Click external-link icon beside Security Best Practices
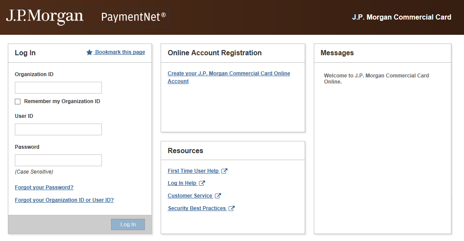 click(x=232, y=208)
